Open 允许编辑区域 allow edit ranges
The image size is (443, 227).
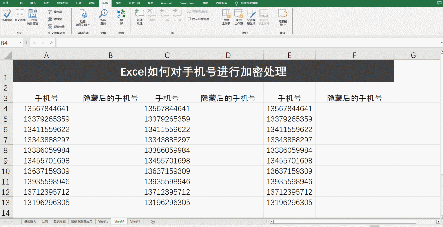click(251, 17)
